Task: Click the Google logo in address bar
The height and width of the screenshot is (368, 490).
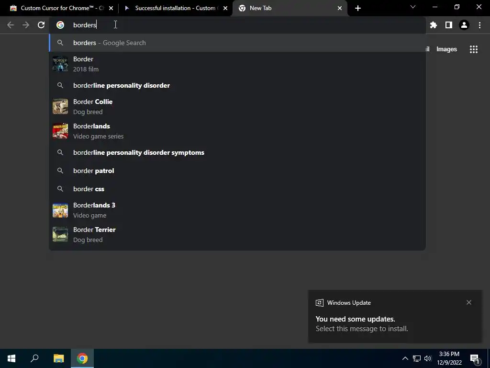Action: (x=60, y=25)
